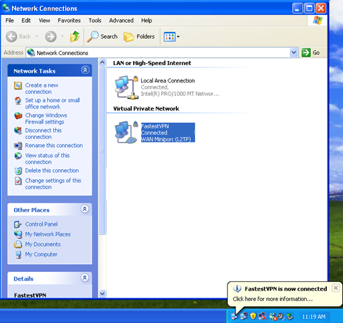Screen dimensions: 343x323
Task: Open the Help menu
Action: point(147,21)
